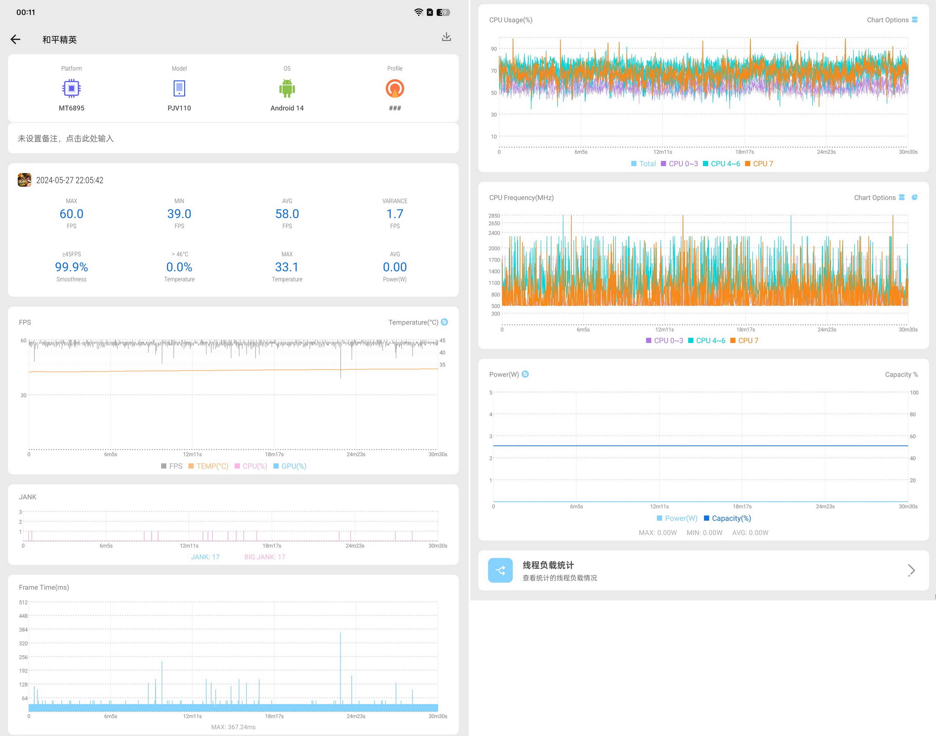Viewport: 936px width, 736px height.
Task: Open CPU Frequency Chart Options text
Action: (875, 197)
